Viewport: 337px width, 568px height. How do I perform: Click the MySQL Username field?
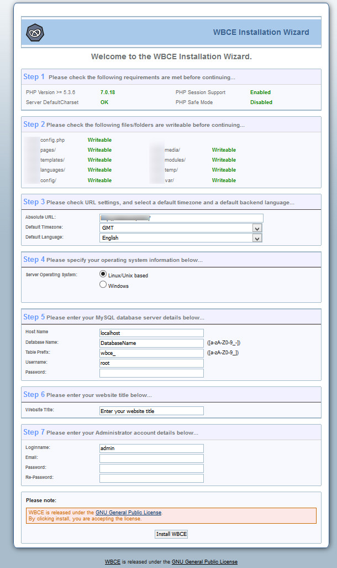point(151,363)
